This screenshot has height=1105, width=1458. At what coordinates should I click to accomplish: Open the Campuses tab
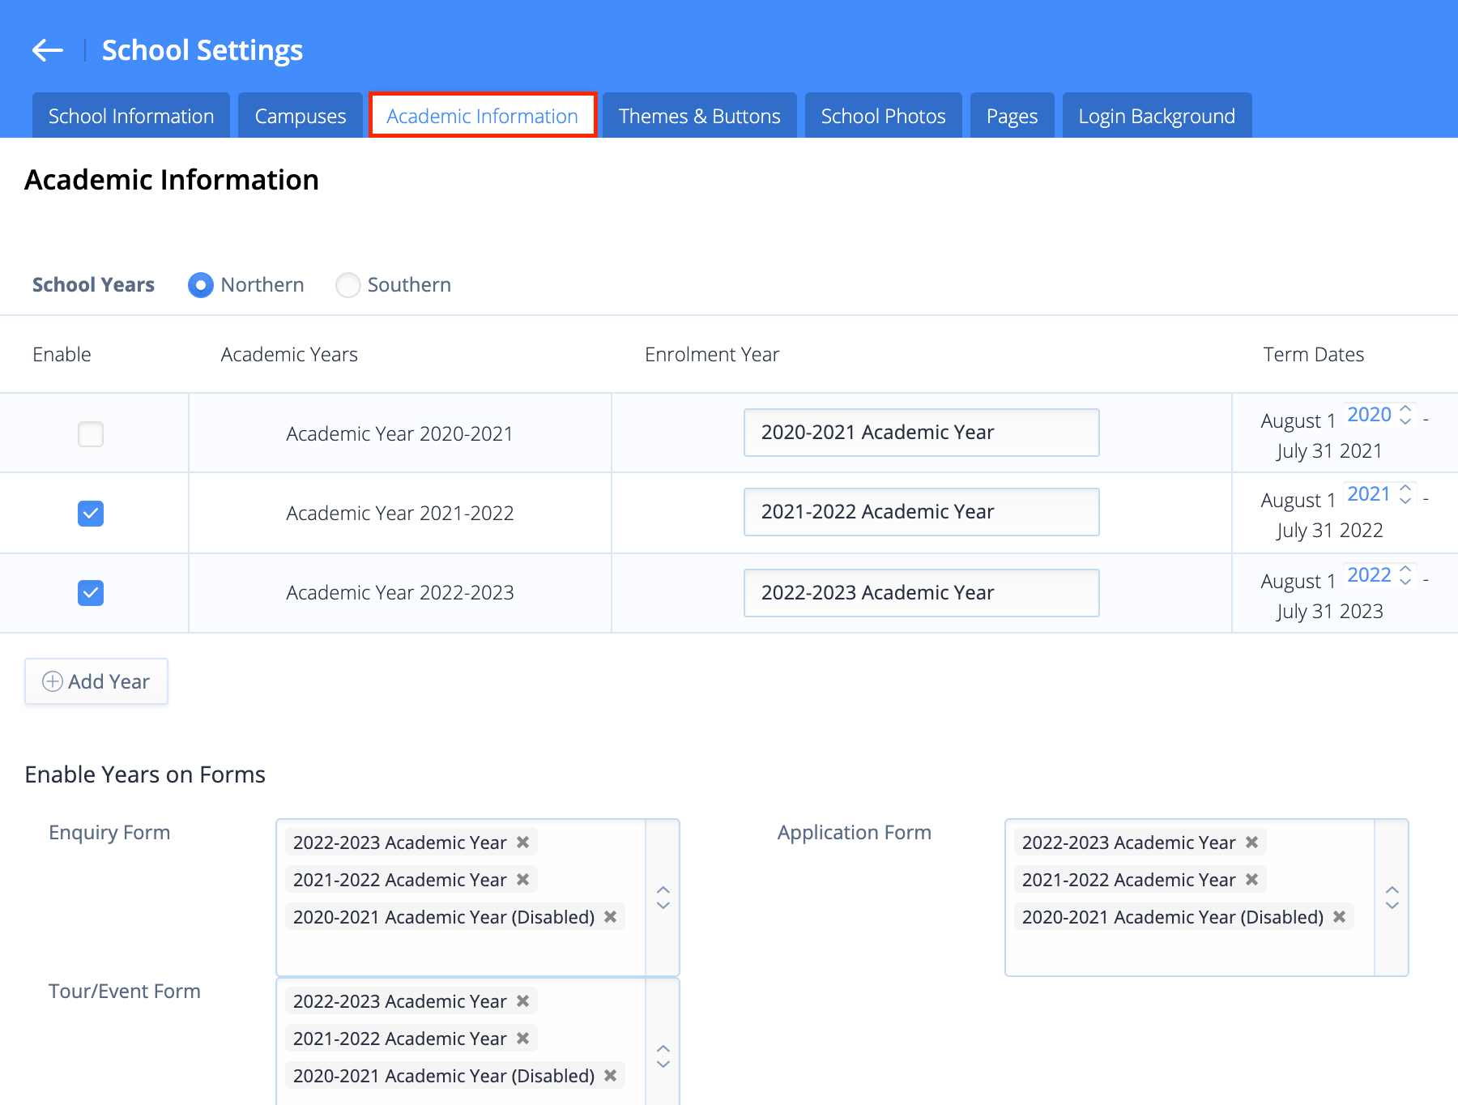(x=301, y=116)
